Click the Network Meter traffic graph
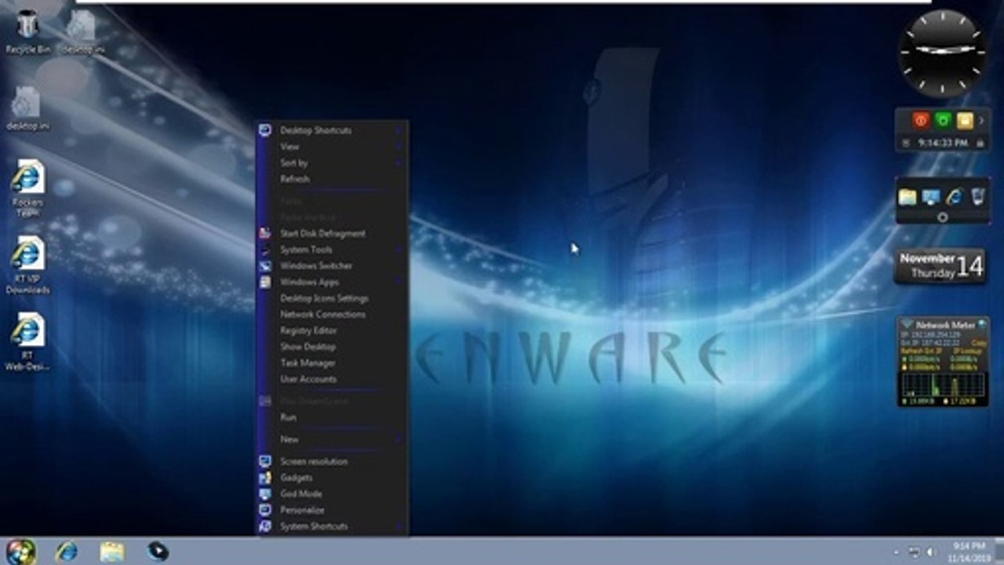The width and height of the screenshot is (1004, 565). click(x=942, y=385)
